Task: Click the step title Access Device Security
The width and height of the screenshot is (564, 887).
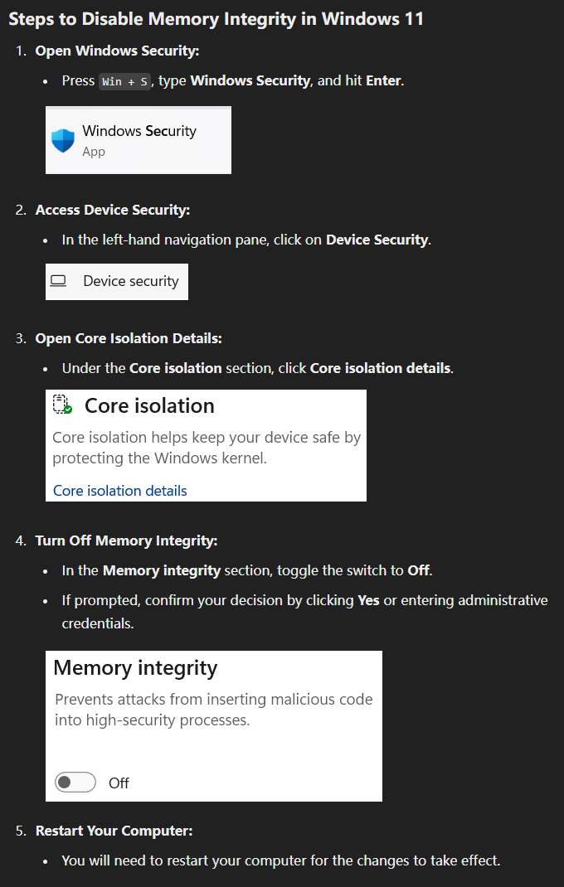Action: coord(113,210)
